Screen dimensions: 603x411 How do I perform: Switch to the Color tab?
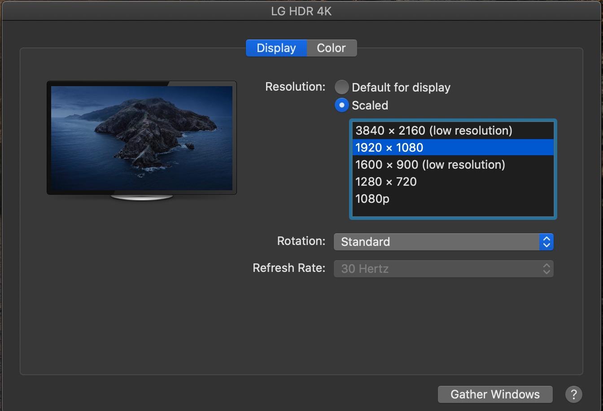[332, 48]
